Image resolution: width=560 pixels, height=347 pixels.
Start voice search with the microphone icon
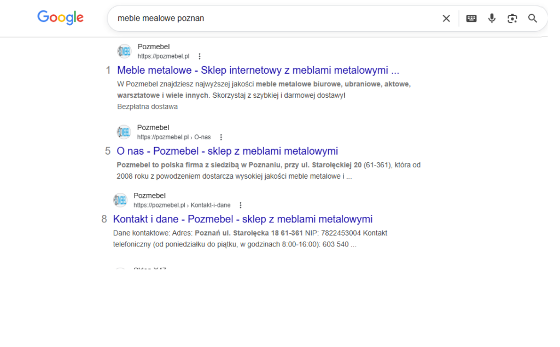tap(492, 18)
